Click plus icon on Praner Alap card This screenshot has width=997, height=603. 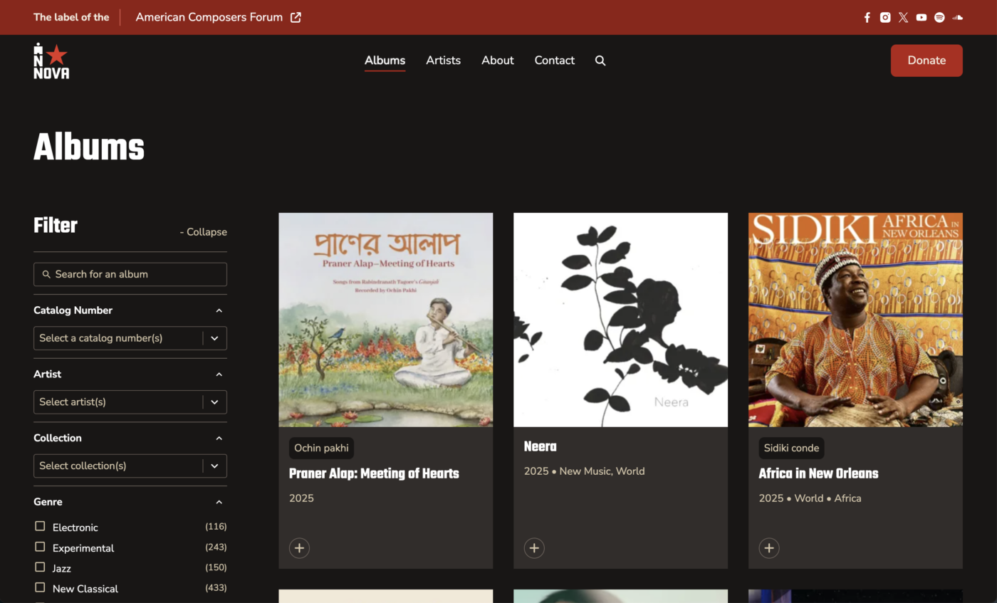(x=299, y=547)
